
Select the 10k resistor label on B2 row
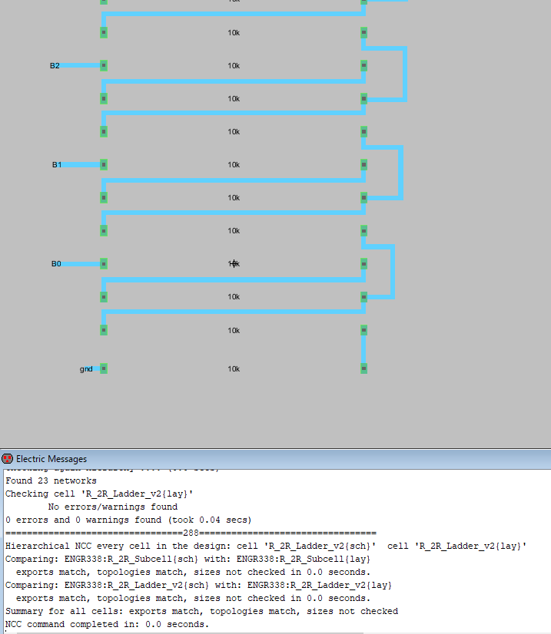click(234, 66)
